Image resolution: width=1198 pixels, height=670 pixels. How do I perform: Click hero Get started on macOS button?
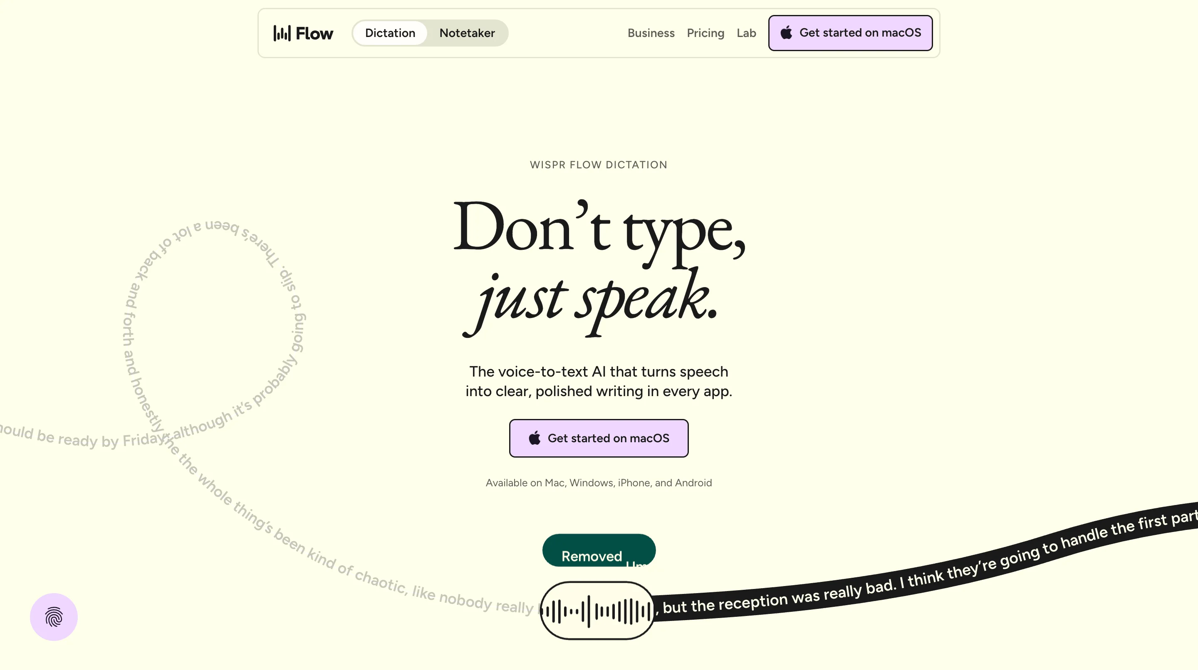coord(599,438)
